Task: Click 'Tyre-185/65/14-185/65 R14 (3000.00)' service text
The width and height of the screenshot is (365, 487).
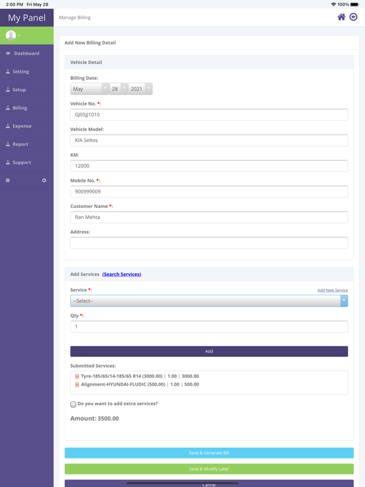Action: (122, 377)
